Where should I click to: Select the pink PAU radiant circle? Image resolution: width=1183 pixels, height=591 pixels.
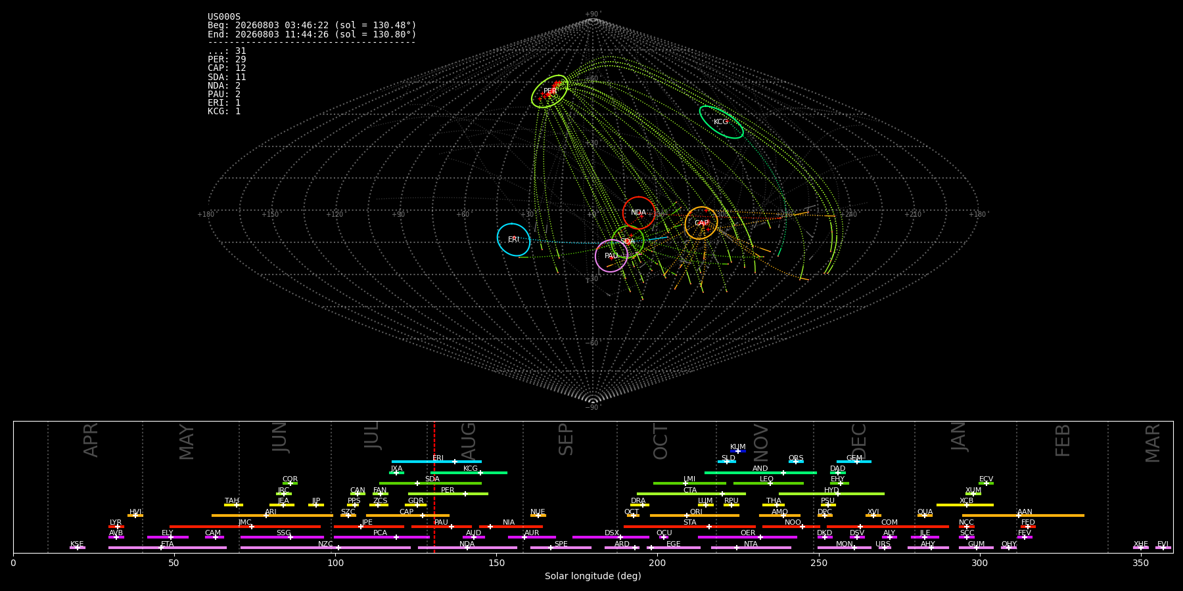point(611,256)
